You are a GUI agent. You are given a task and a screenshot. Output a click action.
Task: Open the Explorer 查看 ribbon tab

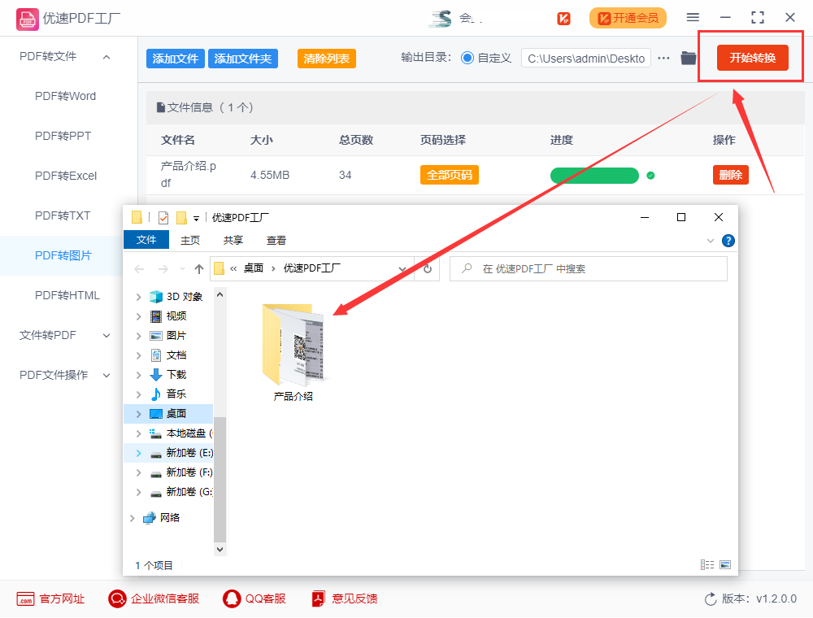[x=276, y=241]
